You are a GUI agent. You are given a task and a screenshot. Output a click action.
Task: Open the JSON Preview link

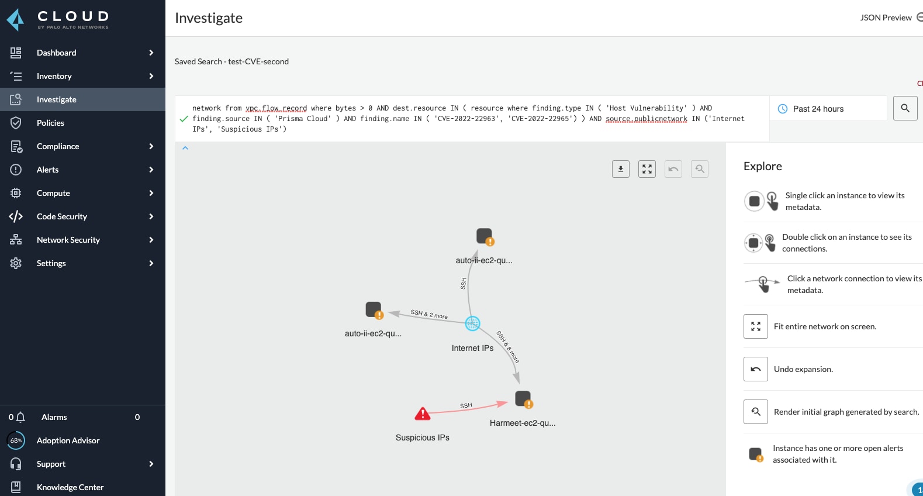point(886,18)
